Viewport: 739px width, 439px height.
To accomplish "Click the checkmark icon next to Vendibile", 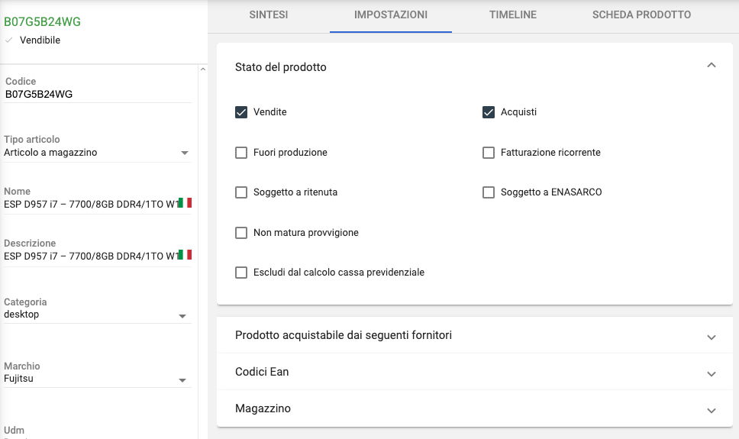I will pyautogui.click(x=9, y=40).
